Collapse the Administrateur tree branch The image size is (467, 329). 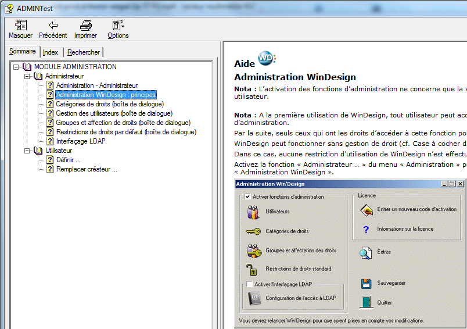27,76
